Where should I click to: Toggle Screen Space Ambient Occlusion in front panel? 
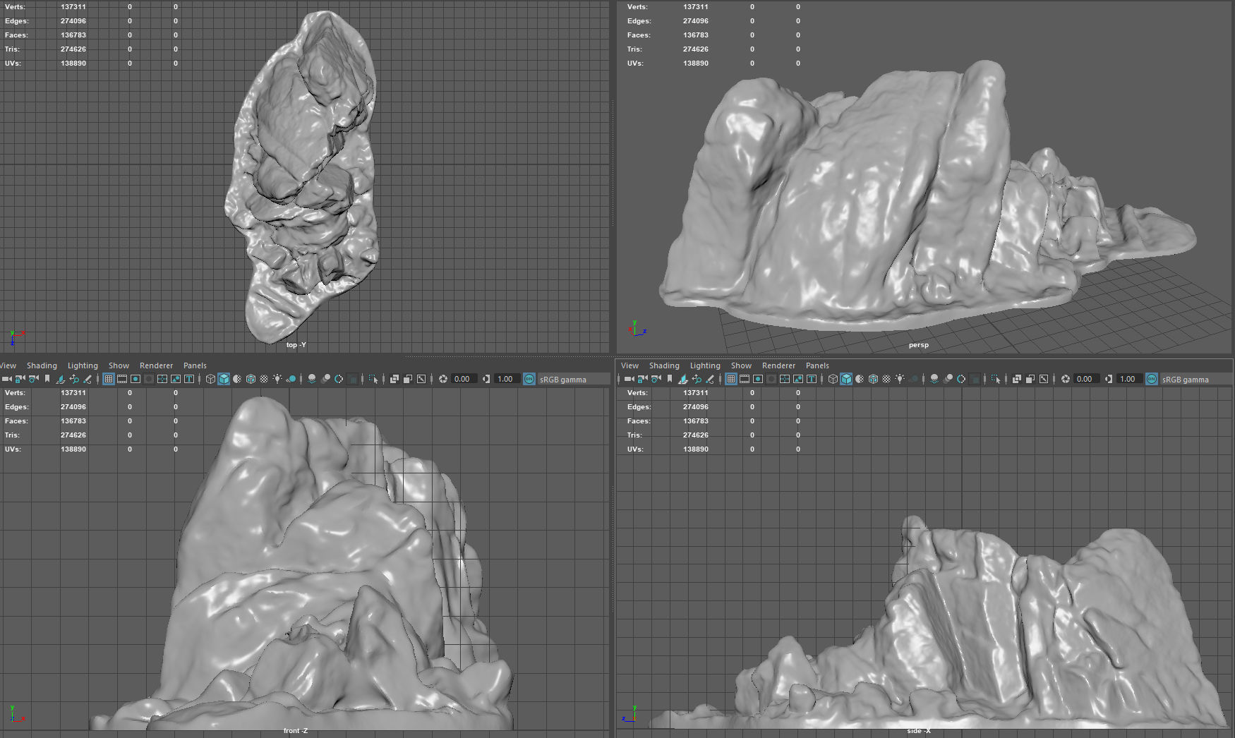pos(311,379)
